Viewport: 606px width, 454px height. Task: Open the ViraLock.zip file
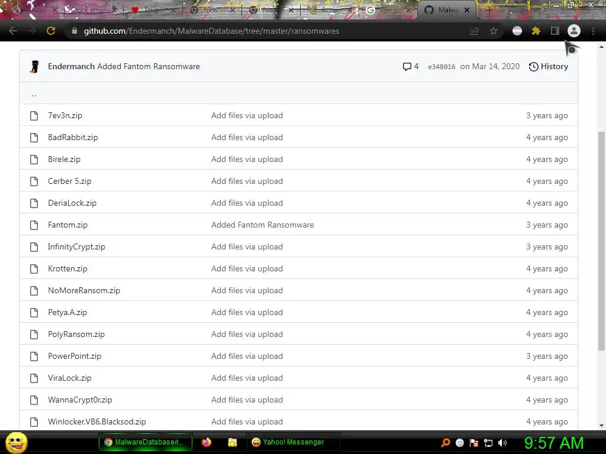pos(70,378)
